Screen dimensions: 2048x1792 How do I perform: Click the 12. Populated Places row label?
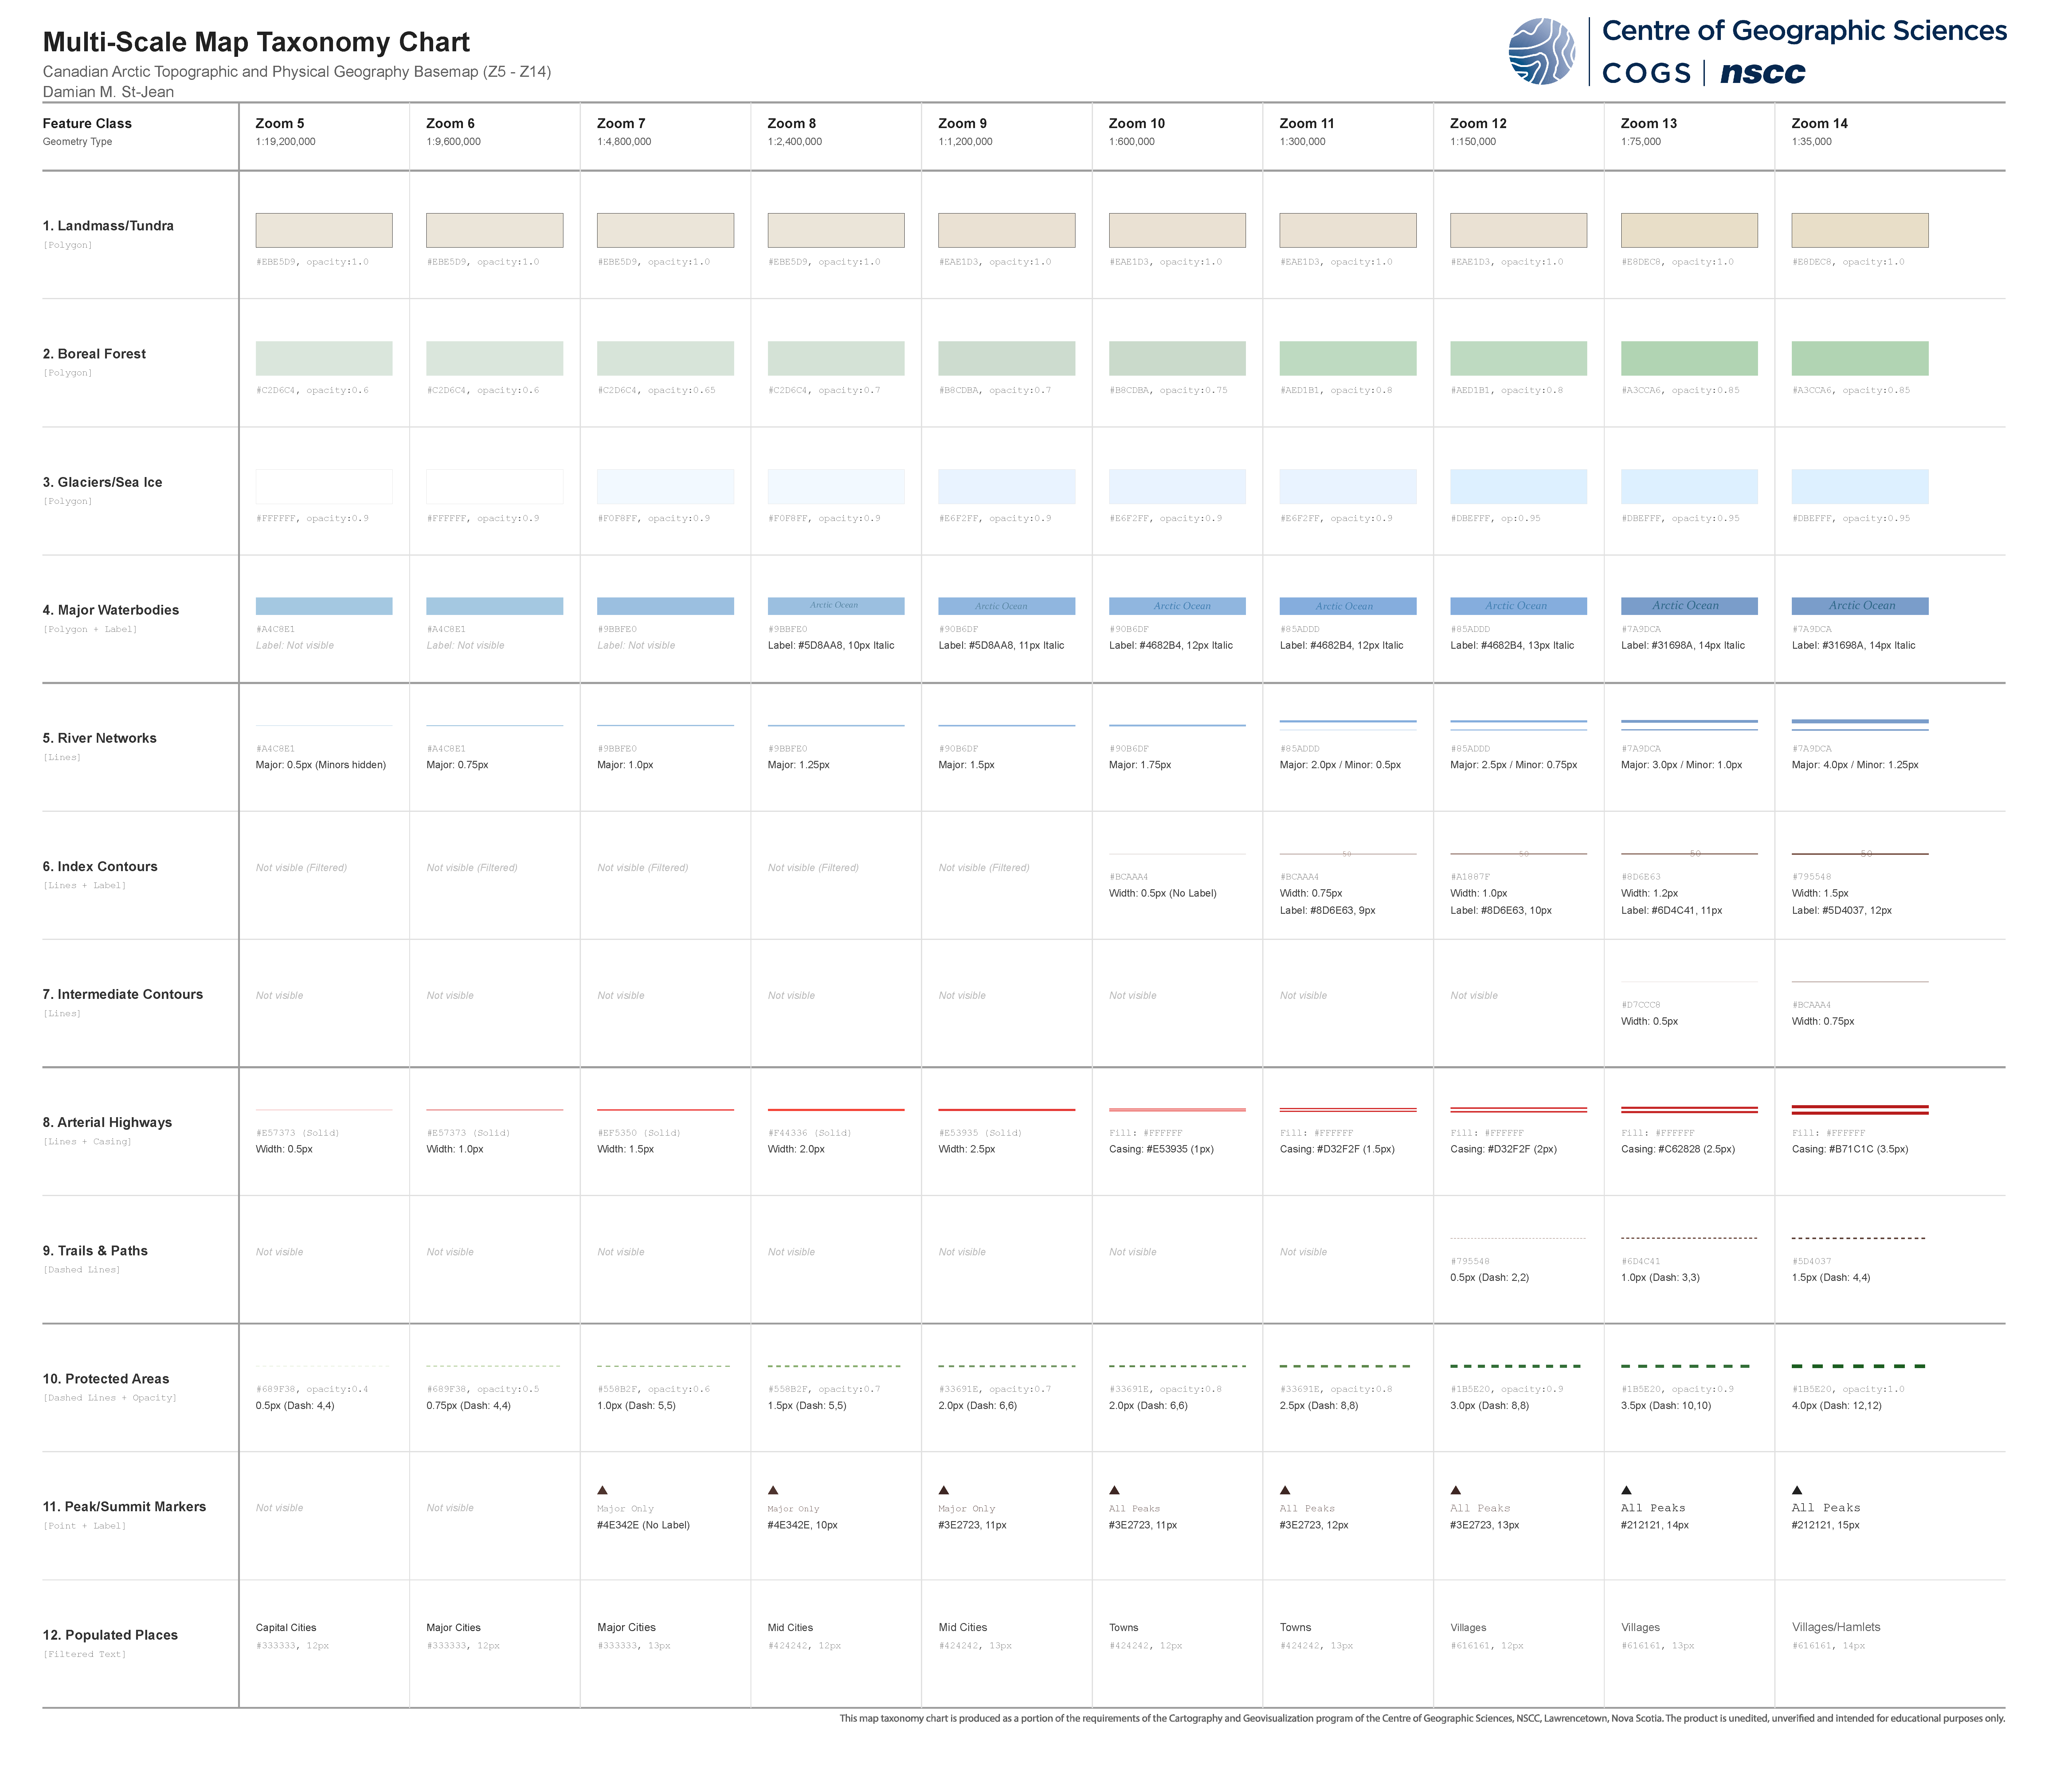click(110, 1635)
